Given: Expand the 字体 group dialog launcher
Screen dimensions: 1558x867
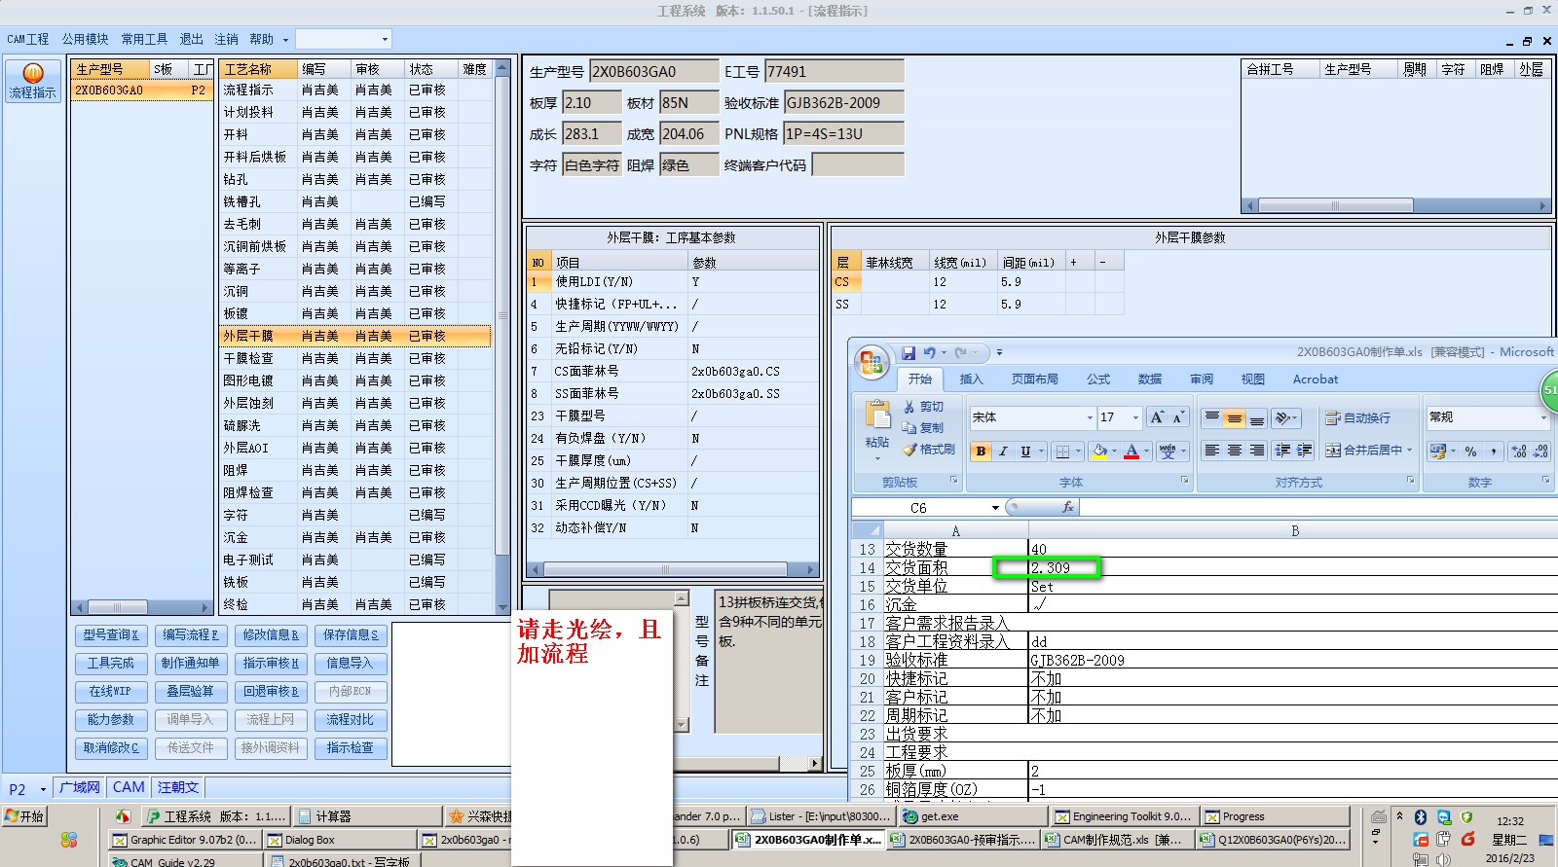Looking at the screenshot, I should (x=1185, y=481).
